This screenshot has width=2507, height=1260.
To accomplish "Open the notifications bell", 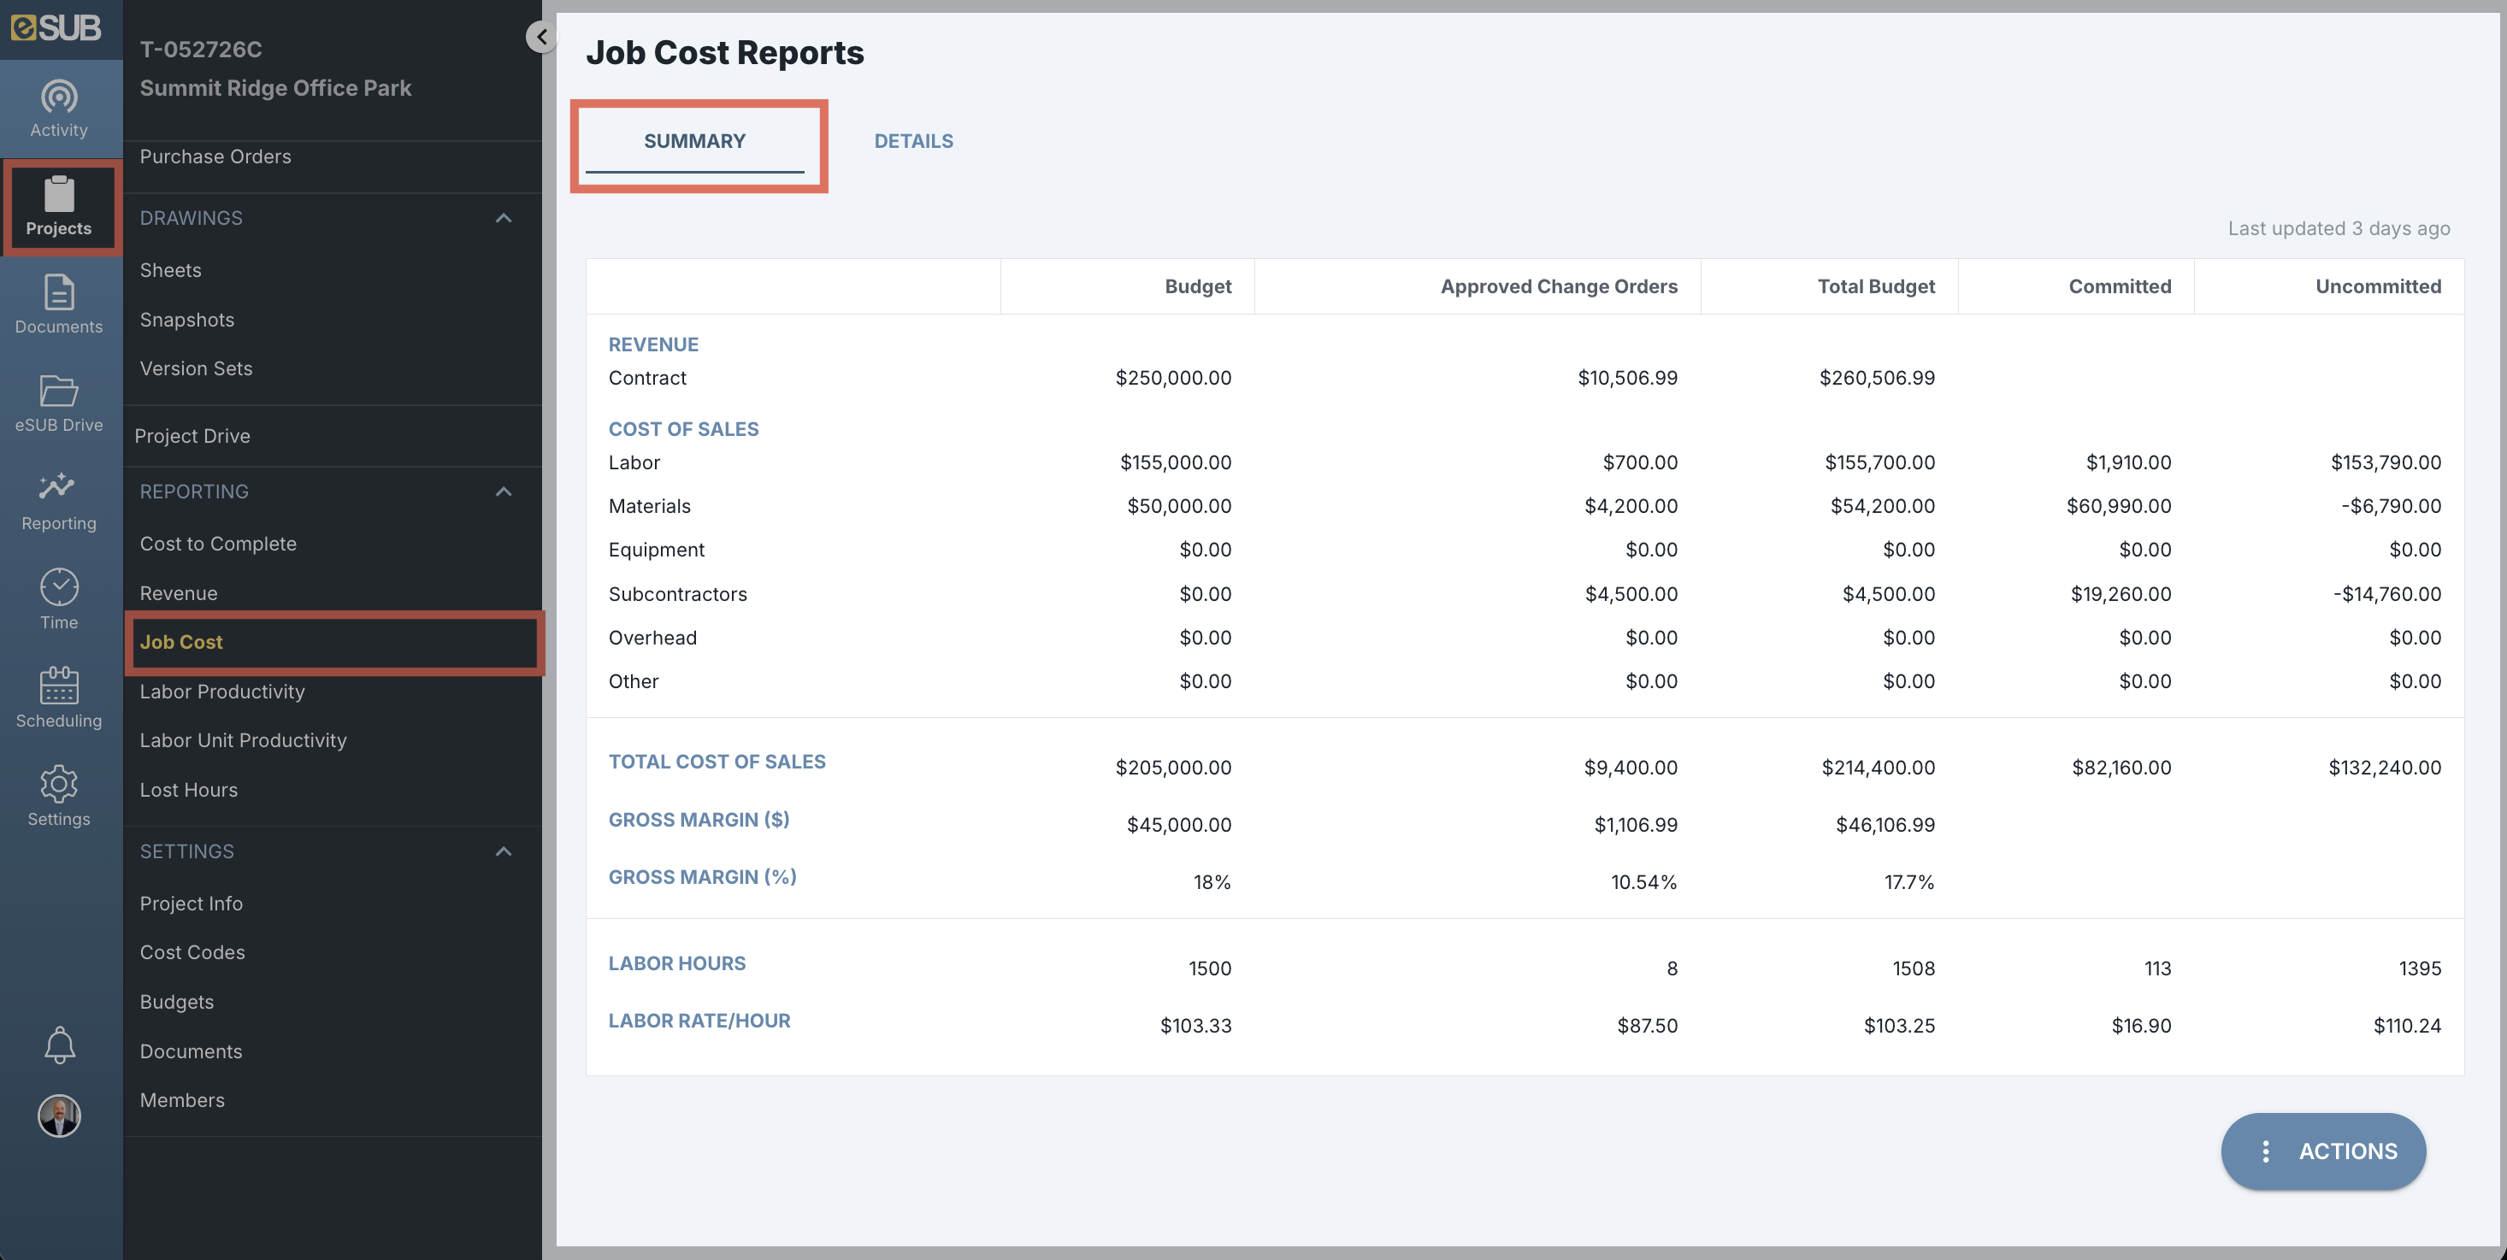I will (59, 1045).
